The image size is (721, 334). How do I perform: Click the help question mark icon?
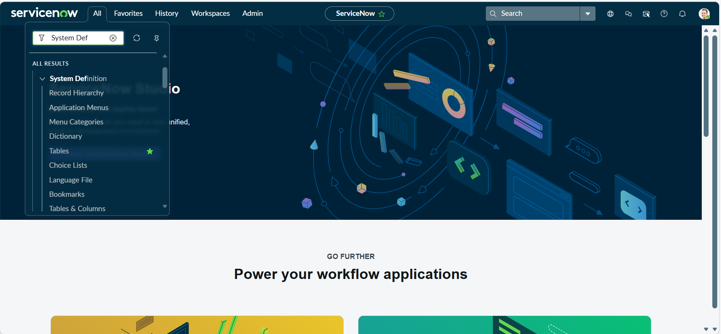click(x=664, y=14)
